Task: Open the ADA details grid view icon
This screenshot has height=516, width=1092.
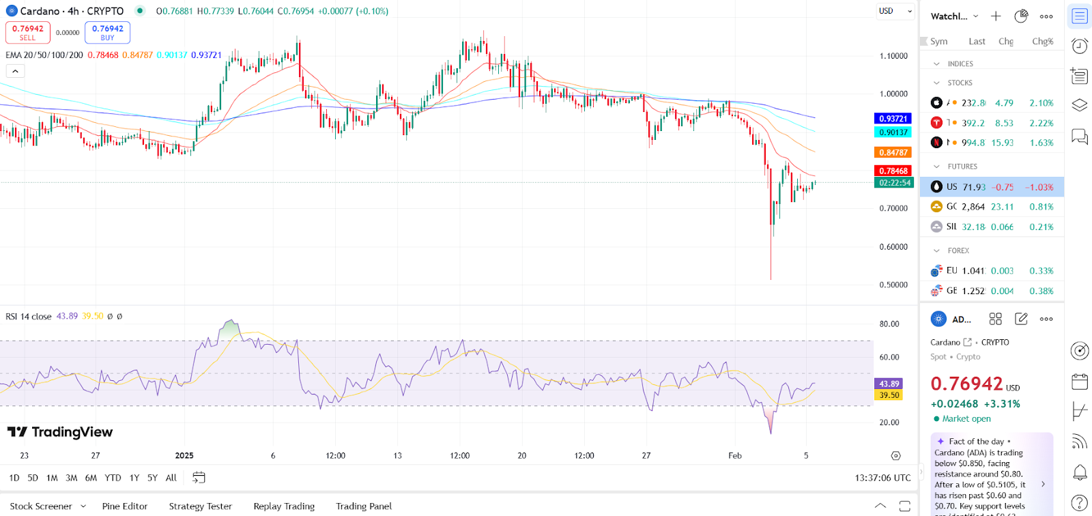Action: tap(996, 319)
